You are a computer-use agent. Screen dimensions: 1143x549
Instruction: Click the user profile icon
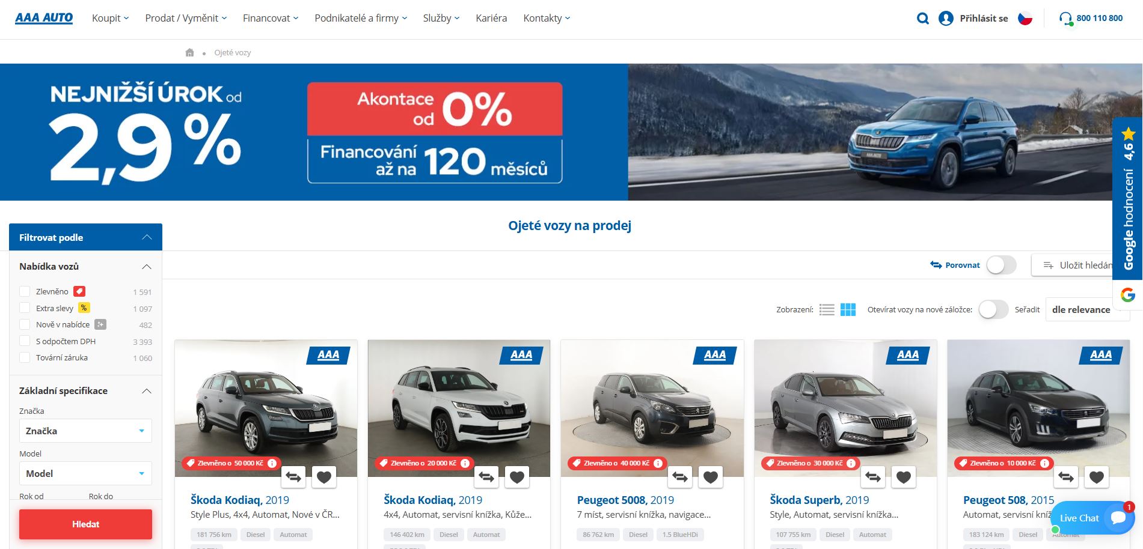[x=946, y=19]
